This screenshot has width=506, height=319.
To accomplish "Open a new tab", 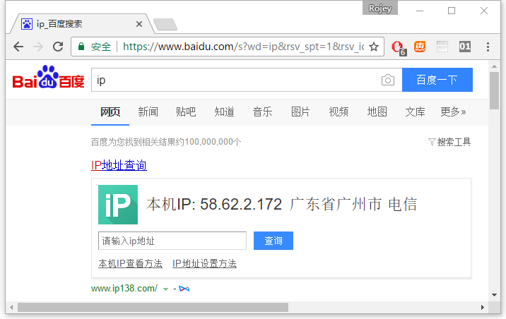I will [x=165, y=25].
